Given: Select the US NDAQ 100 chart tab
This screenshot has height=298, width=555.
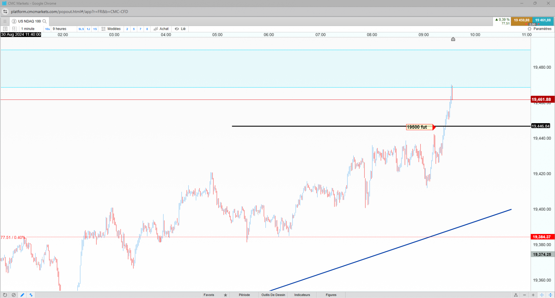Looking at the screenshot, I should [x=29, y=21].
